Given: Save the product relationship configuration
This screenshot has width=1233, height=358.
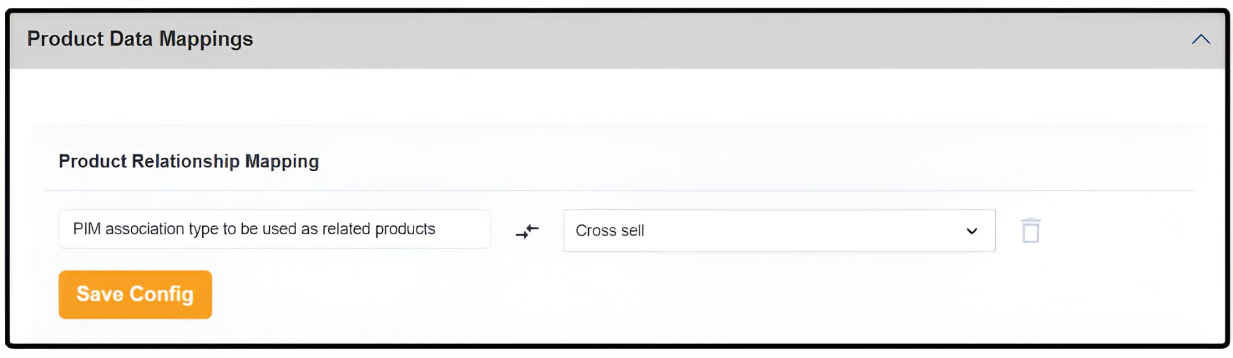Looking at the screenshot, I should [x=135, y=294].
